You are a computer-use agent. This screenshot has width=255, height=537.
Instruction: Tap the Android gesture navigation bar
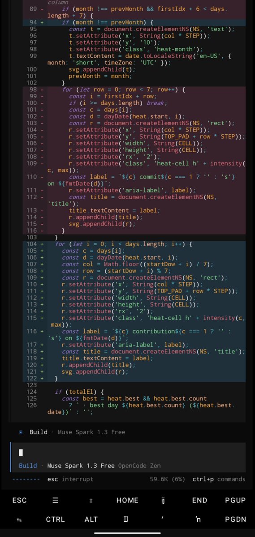(x=127, y=533)
